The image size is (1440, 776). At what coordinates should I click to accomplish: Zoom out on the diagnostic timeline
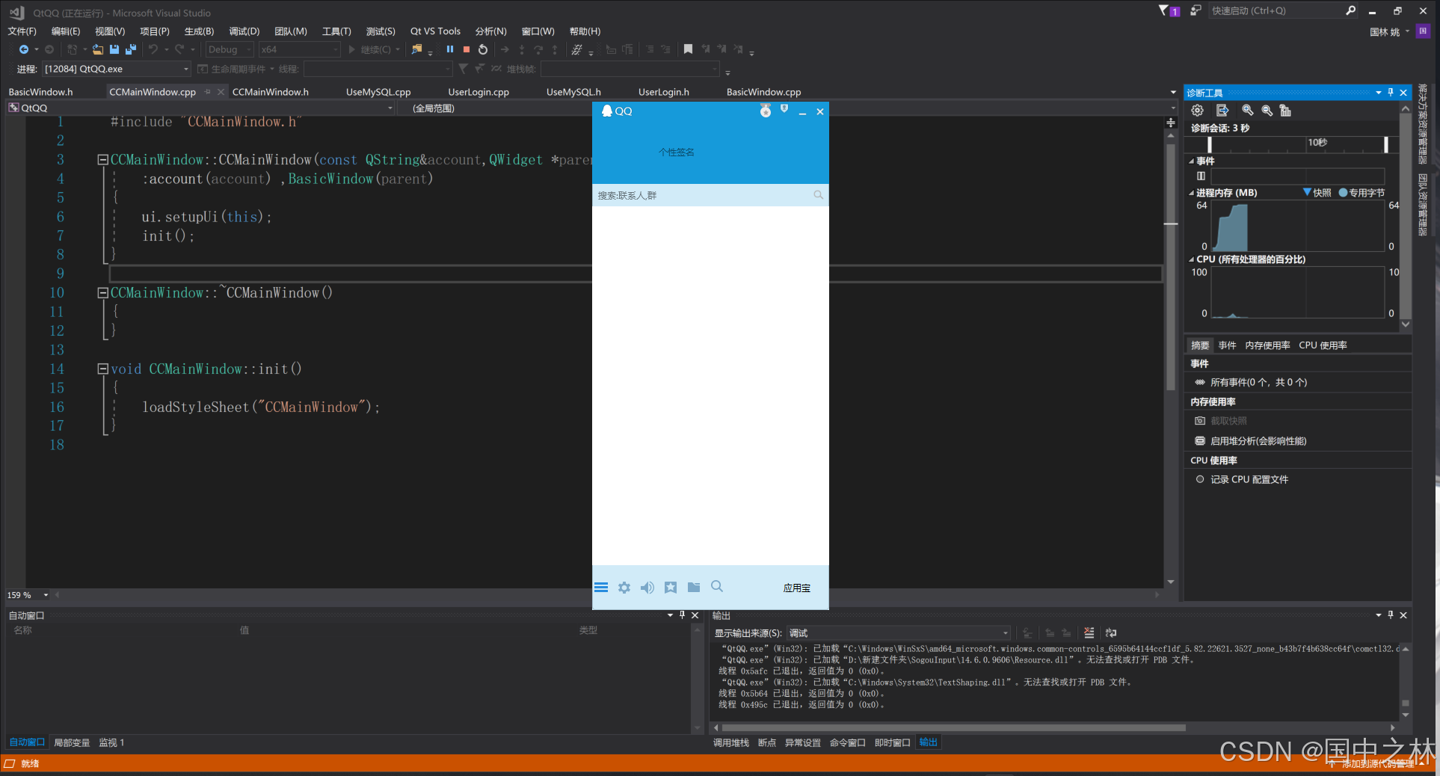pos(1267,111)
